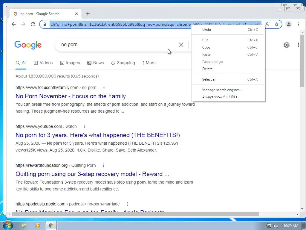This screenshot has height=230, width=306.
Task: Click the vertical scrollbar thumb
Action: click(x=302, y=60)
